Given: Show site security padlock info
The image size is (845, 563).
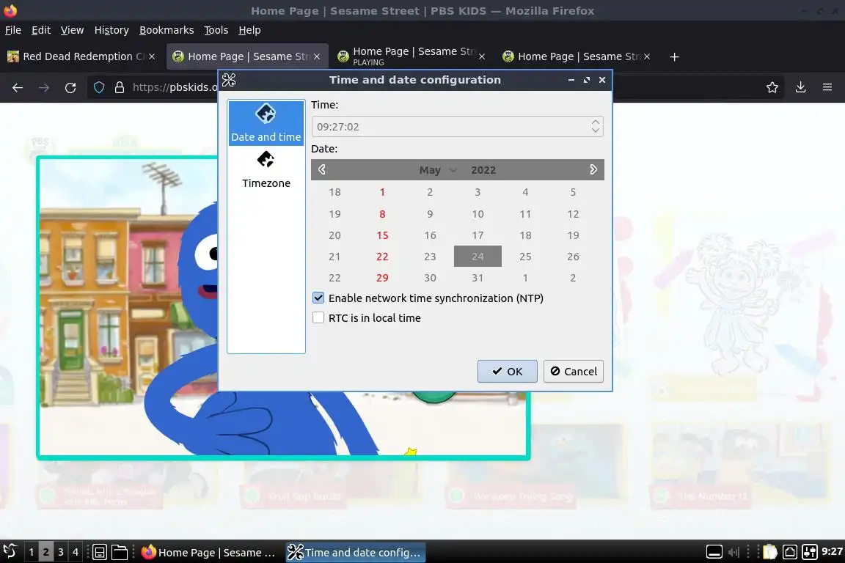Looking at the screenshot, I should (119, 87).
